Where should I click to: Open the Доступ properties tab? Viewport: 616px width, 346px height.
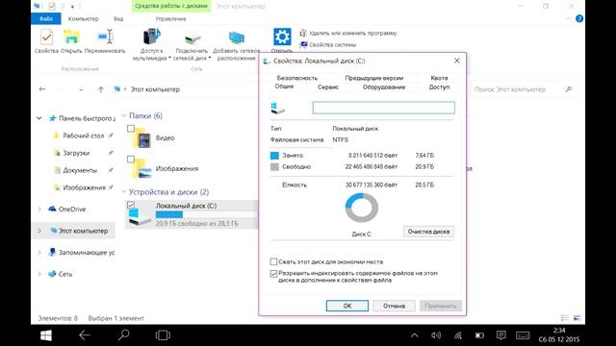coord(439,87)
